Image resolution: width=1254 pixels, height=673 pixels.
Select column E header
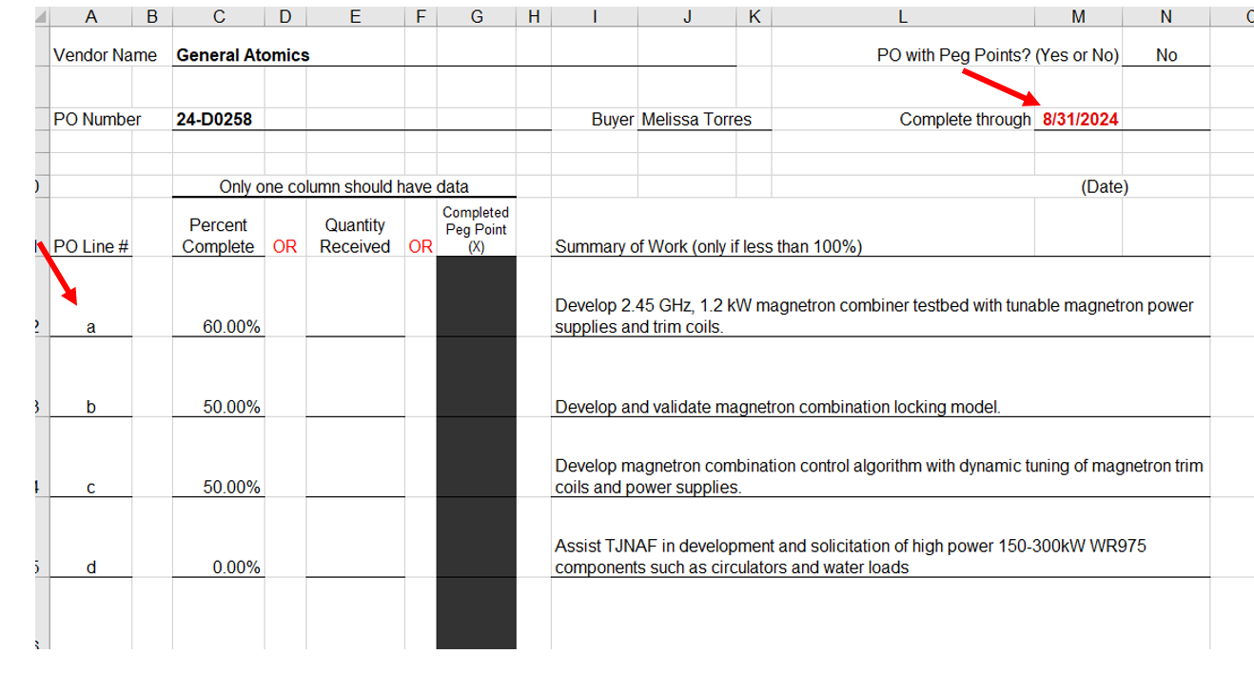click(355, 16)
